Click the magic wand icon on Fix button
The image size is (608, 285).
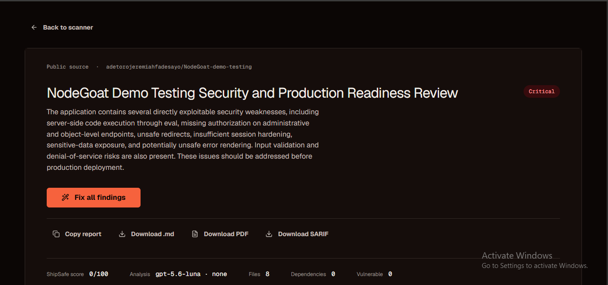click(66, 198)
